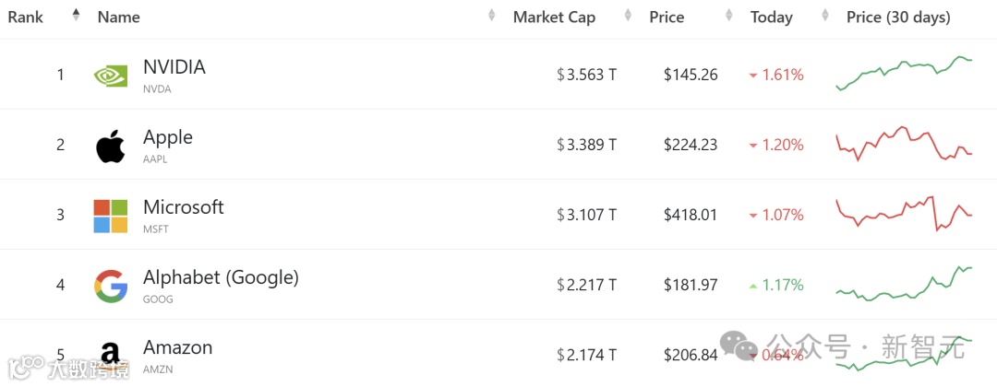Open the NVIDIA company link
This screenshot has height=387, width=997.
point(174,67)
